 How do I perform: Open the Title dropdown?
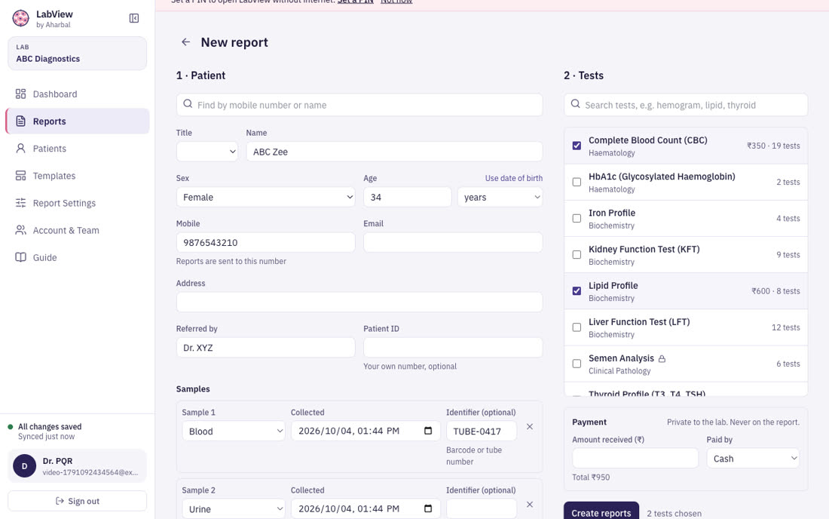tap(206, 152)
